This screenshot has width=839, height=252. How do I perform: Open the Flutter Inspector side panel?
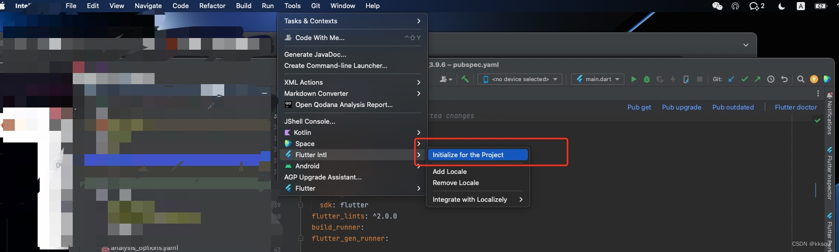[x=830, y=173]
